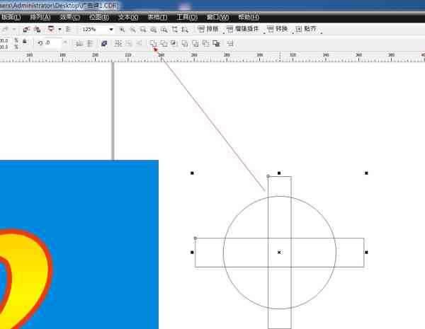Open the 帮助(H) menu

[249, 17]
